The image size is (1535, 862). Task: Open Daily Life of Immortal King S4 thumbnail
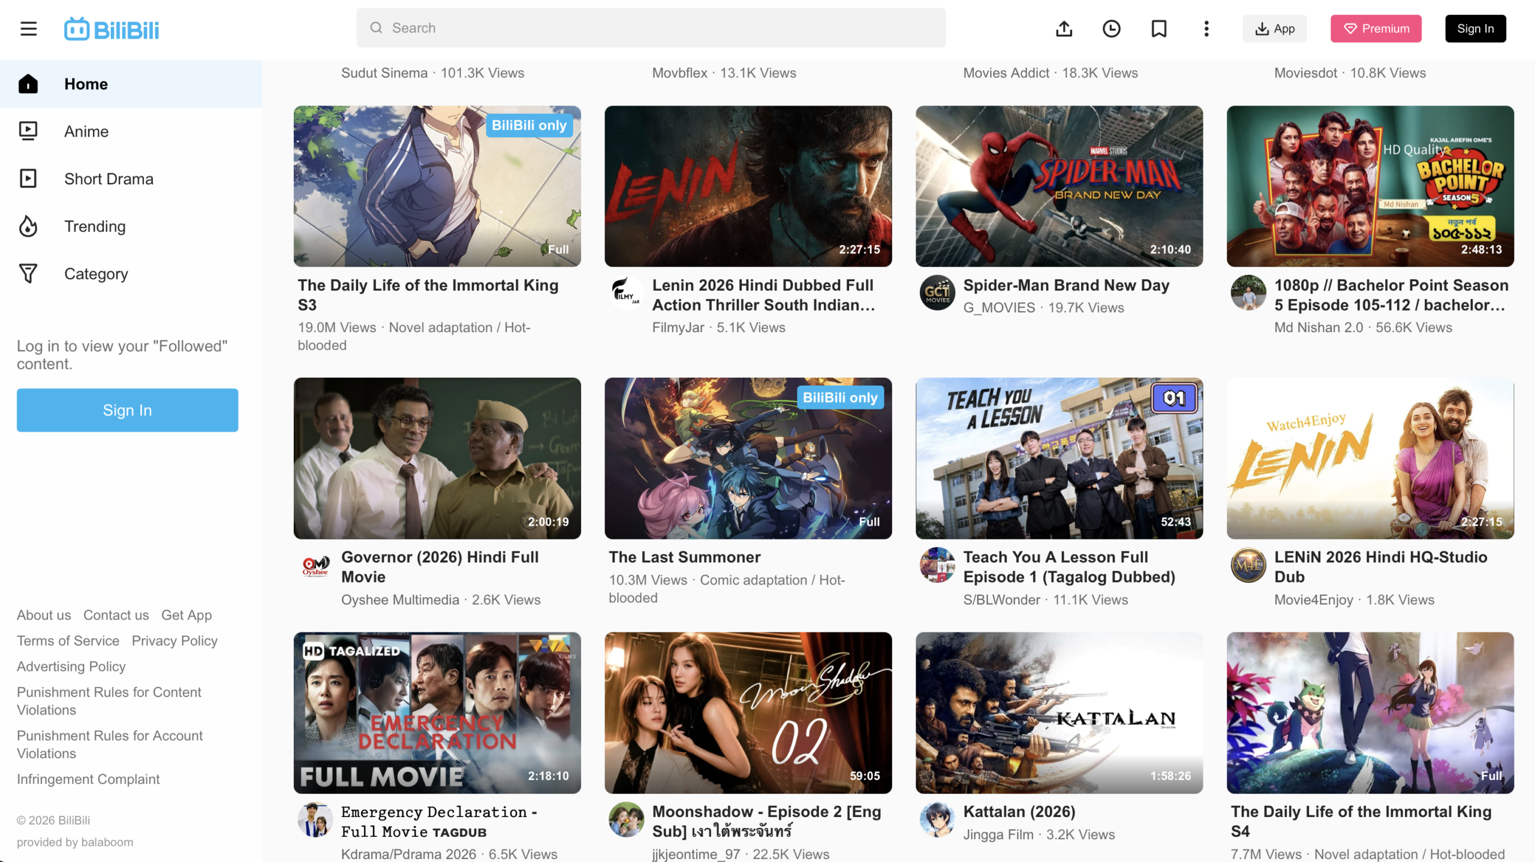1371,713
